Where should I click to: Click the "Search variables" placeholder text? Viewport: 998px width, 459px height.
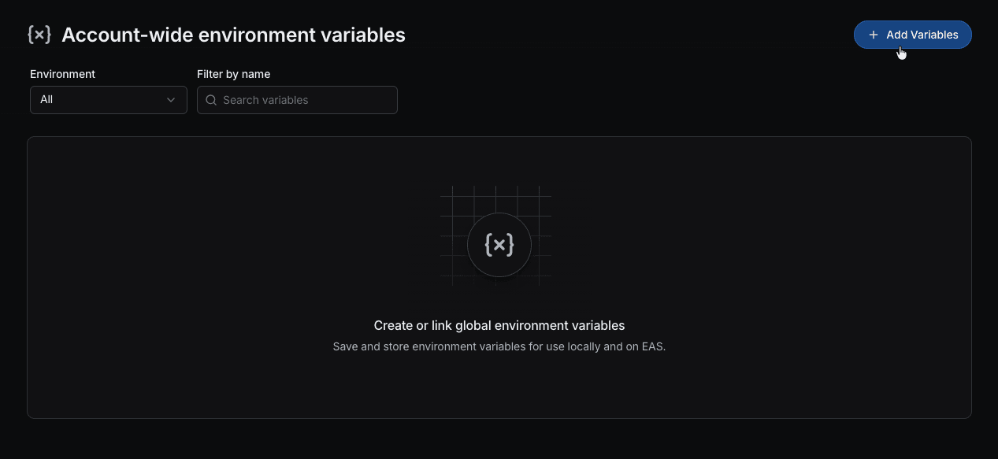[265, 100]
